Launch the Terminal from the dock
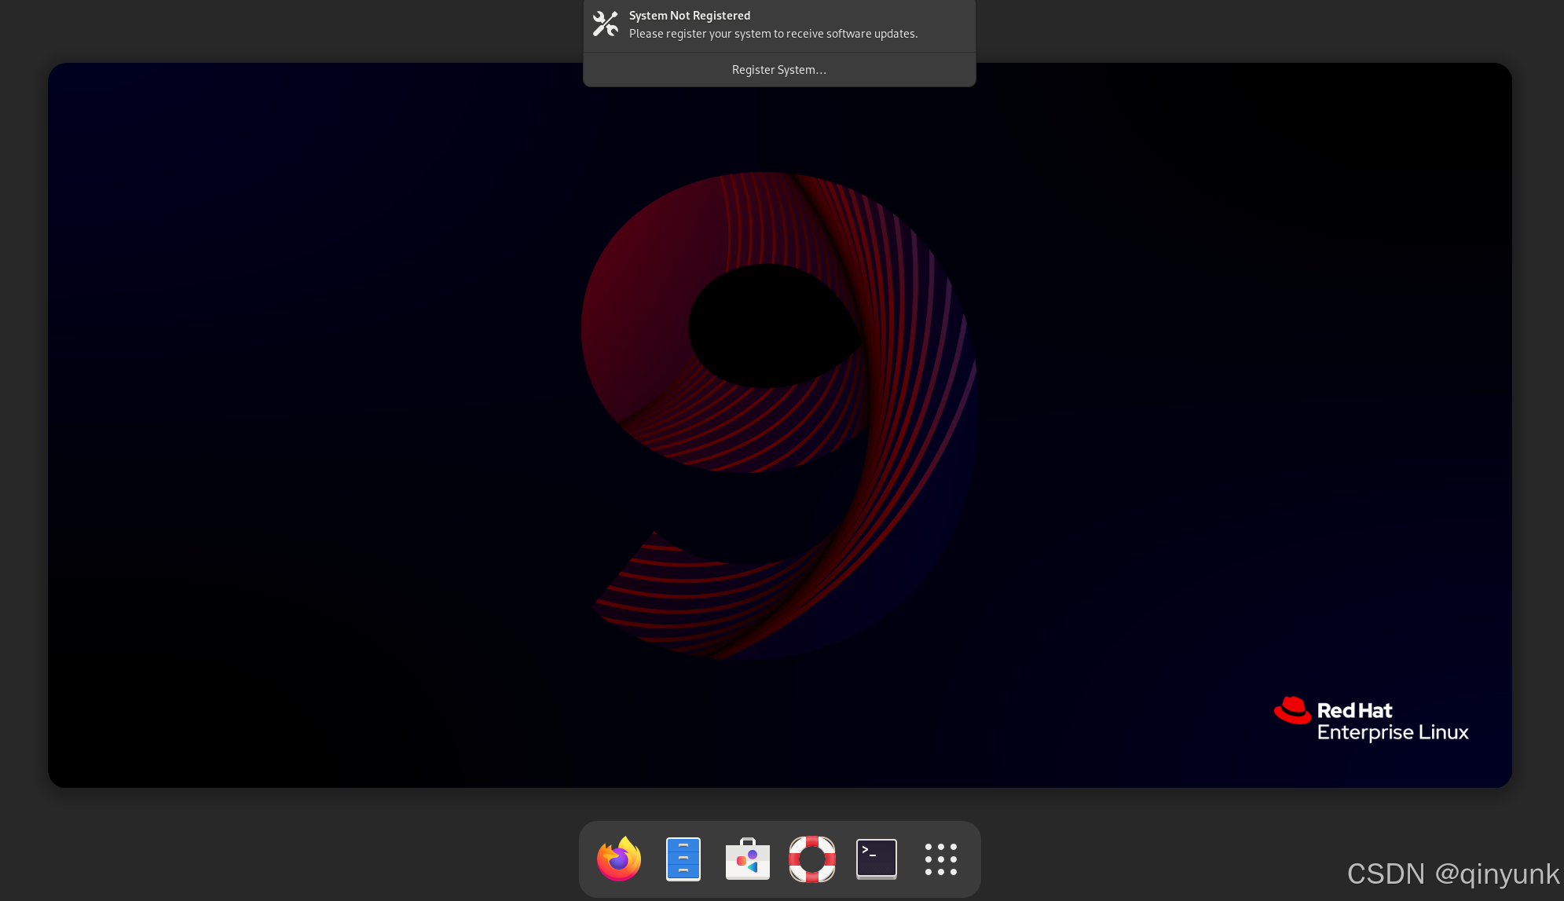Screen dimensions: 1564x901 click(876, 859)
